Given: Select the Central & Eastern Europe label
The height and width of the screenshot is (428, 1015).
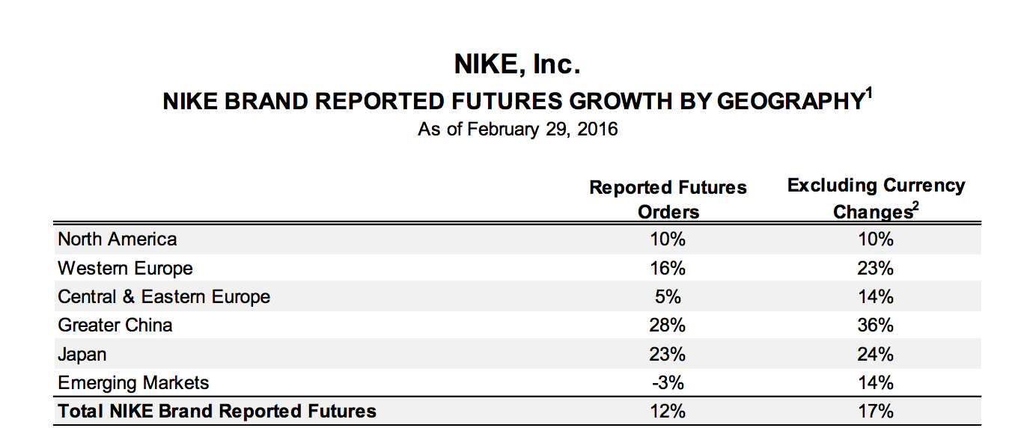Looking at the screenshot, I should (164, 297).
